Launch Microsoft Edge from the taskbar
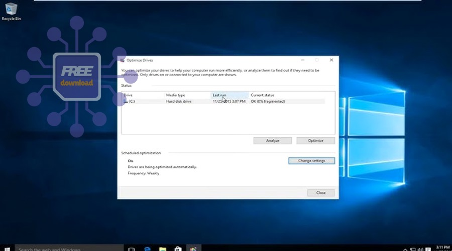 click(148, 248)
